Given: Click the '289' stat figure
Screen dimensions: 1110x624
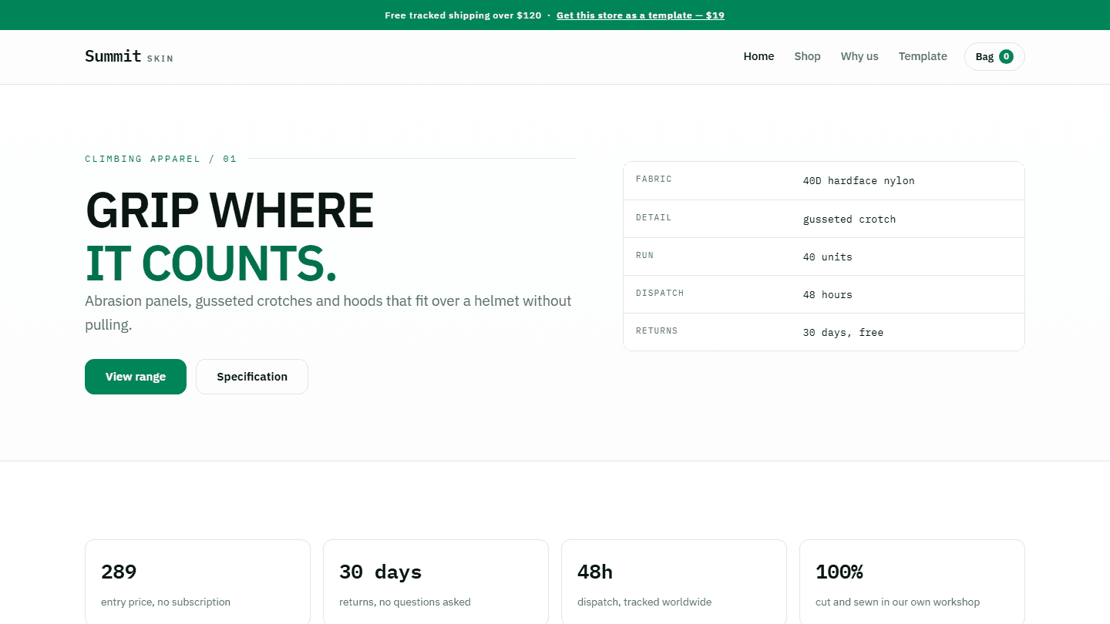Looking at the screenshot, I should click(x=119, y=572).
